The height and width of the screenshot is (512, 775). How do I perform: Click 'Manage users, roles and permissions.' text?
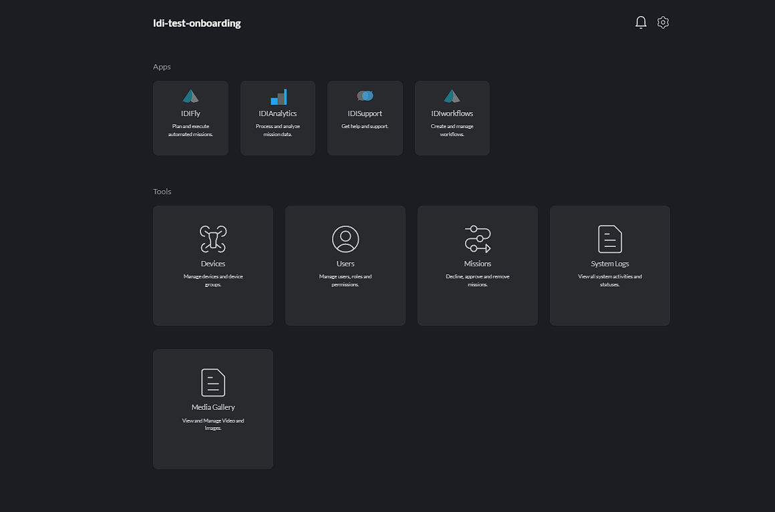click(345, 280)
